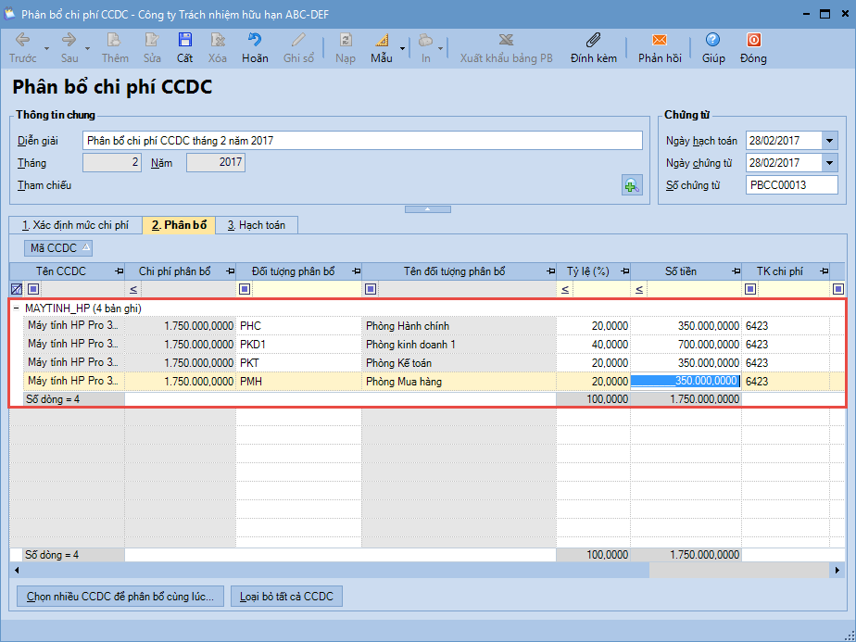Click the Diễn giải description text field
Screen dimensions: 856x642
click(x=362, y=141)
